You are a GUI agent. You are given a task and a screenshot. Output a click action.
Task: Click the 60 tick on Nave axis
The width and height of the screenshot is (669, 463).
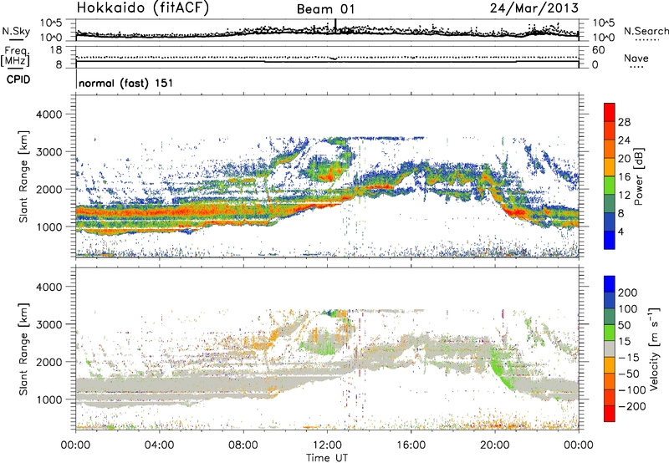pyautogui.click(x=598, y=50)
